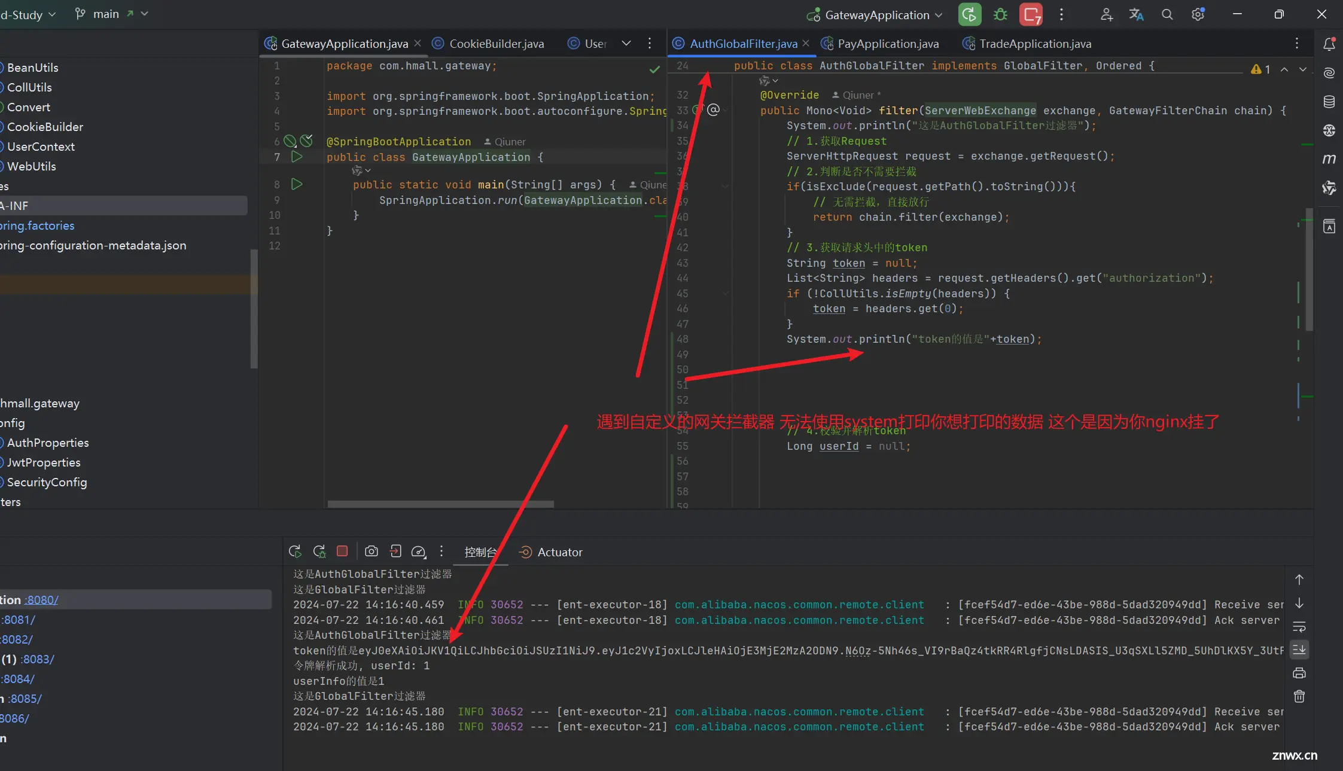Click the warning count indicator in the editor
Screen dimensions: 1343x771
[x=1260, y=69]
